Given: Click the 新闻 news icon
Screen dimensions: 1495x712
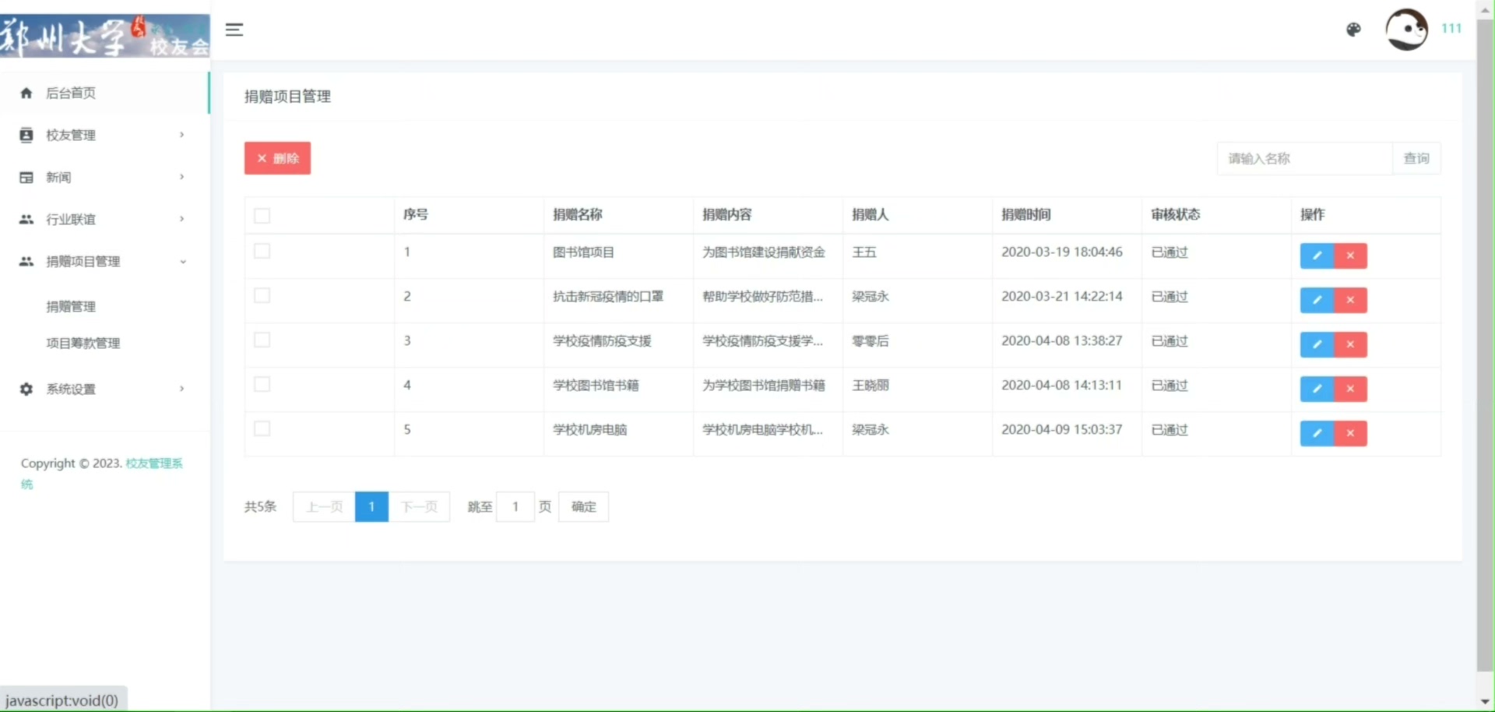Looking at the screenshot, I should [x=26, y=178].
